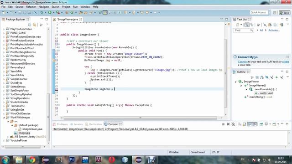Toggle Link with Editor in Package Explorer

(35, 25)
